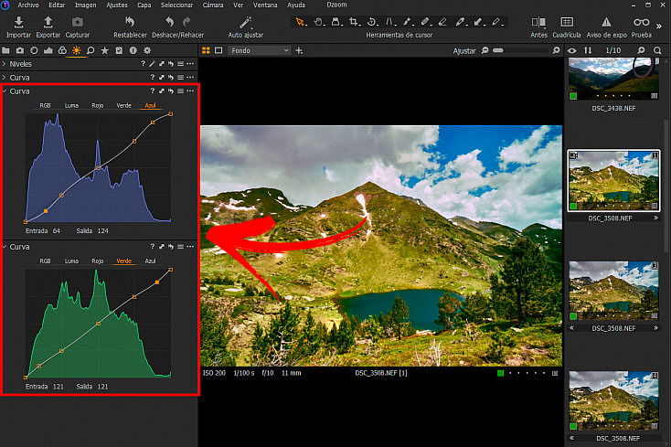Open the Fondo layer dropdown
The height and width of the screenshot is (447, 671).
[x=260, y=50]
